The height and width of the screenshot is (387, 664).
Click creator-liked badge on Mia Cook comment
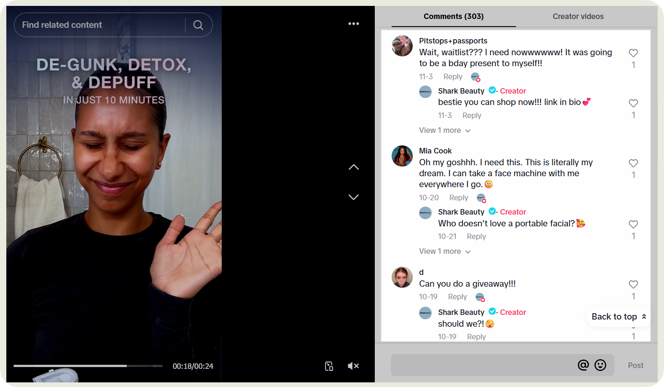click(x=481, y=198)
